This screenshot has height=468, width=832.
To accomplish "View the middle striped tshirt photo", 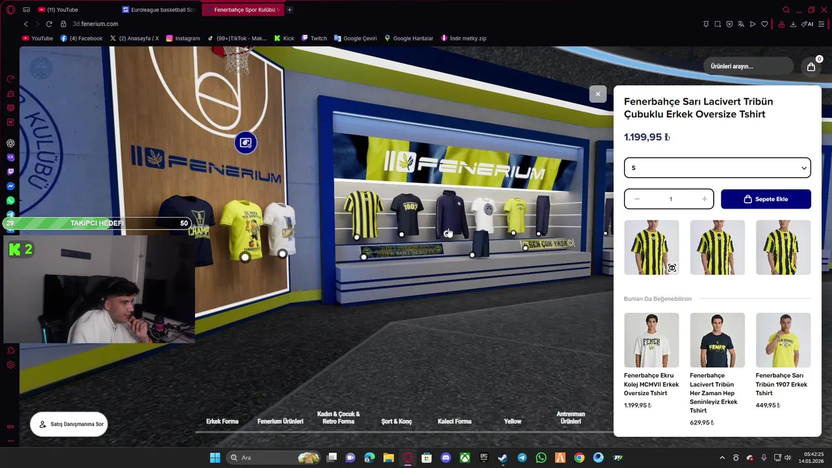I will (718, 247).
